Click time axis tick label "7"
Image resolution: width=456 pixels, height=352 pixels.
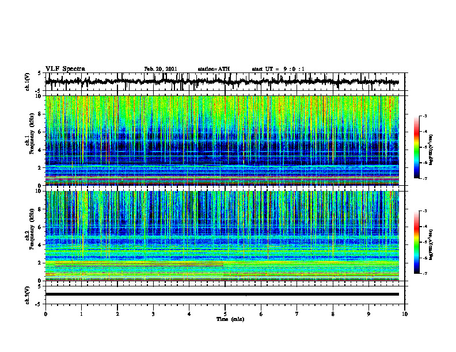(x=297, y=314)
